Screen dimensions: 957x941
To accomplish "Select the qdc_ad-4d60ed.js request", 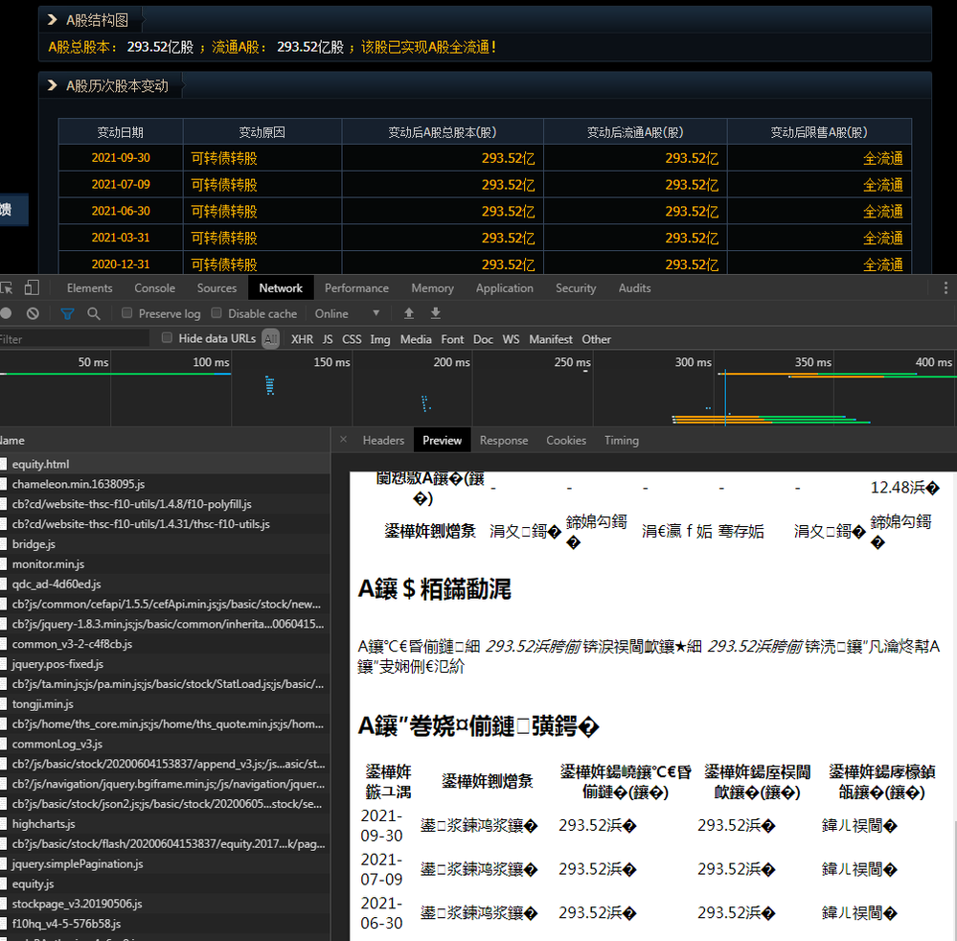I will [x=165, y=585].
